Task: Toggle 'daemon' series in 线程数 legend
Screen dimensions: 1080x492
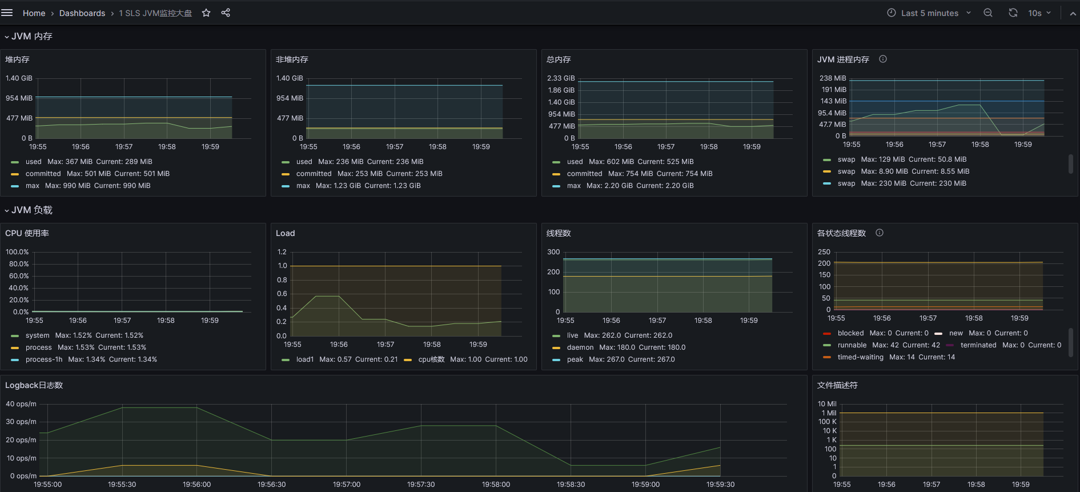Action: click(580, 347)
